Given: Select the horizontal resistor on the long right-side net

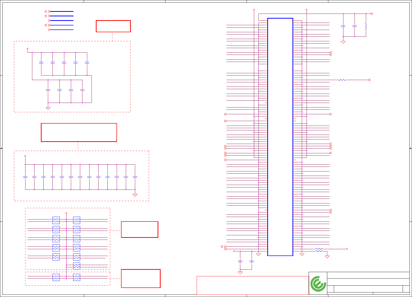Looking at the screenshot, I should 342,80.
